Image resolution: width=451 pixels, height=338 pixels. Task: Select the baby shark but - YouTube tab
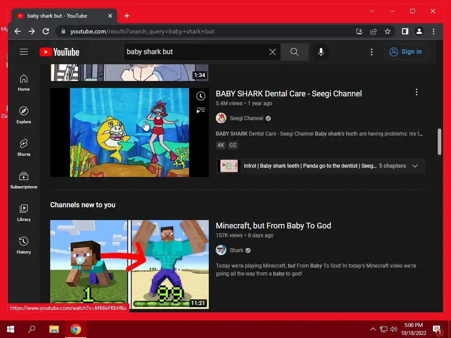pos(64,16)
